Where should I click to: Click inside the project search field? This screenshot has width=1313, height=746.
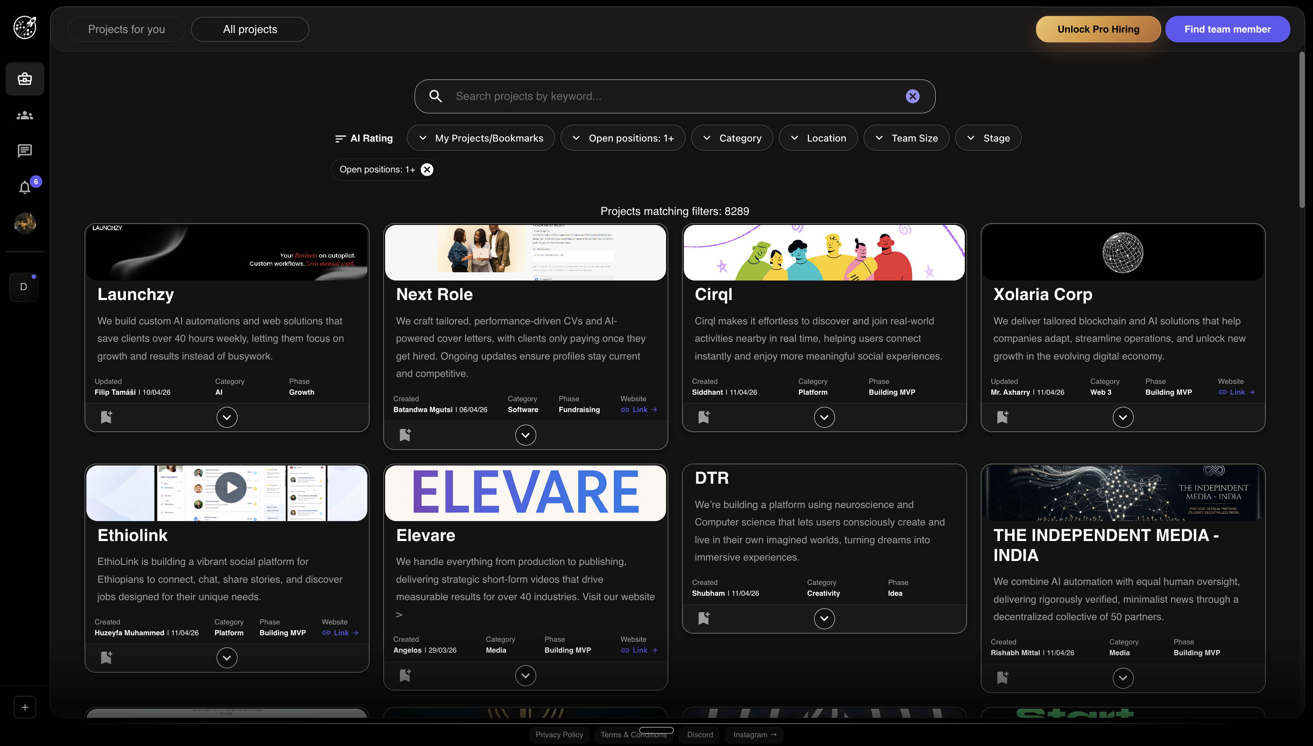(615, 96)
